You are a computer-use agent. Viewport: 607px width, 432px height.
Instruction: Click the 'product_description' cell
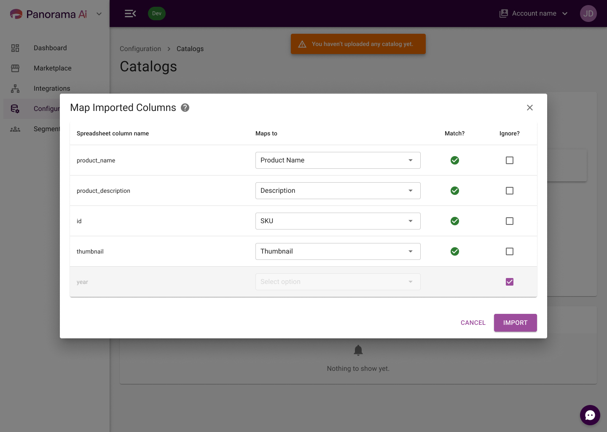[x=103, y=191]
